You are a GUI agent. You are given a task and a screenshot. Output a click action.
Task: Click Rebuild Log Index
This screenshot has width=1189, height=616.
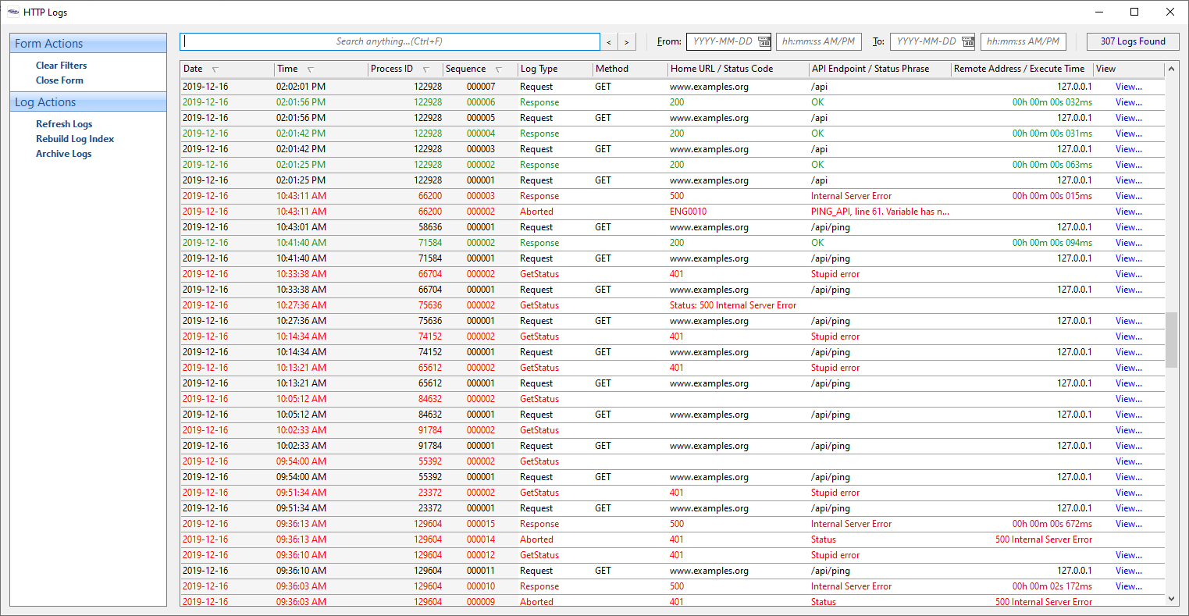pos(75,139)
